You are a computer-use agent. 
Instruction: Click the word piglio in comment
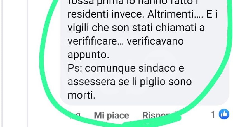(x=153, y=82)
